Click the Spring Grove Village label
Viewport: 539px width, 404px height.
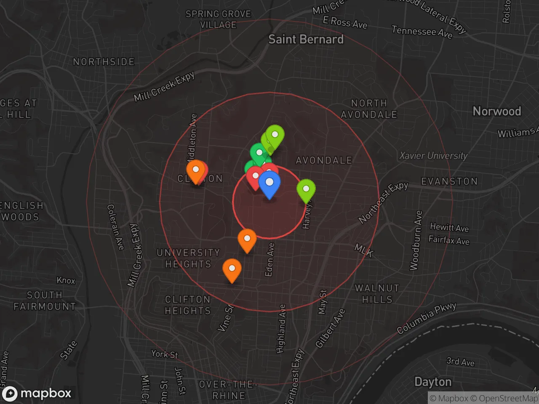pos(218,19)
